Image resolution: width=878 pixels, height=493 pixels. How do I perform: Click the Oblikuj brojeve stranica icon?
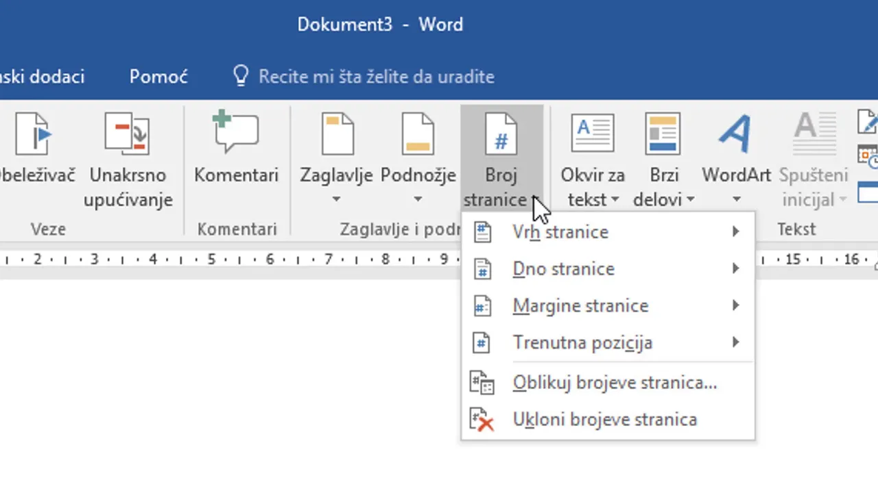pyautogui.click(x=482, y=383)
